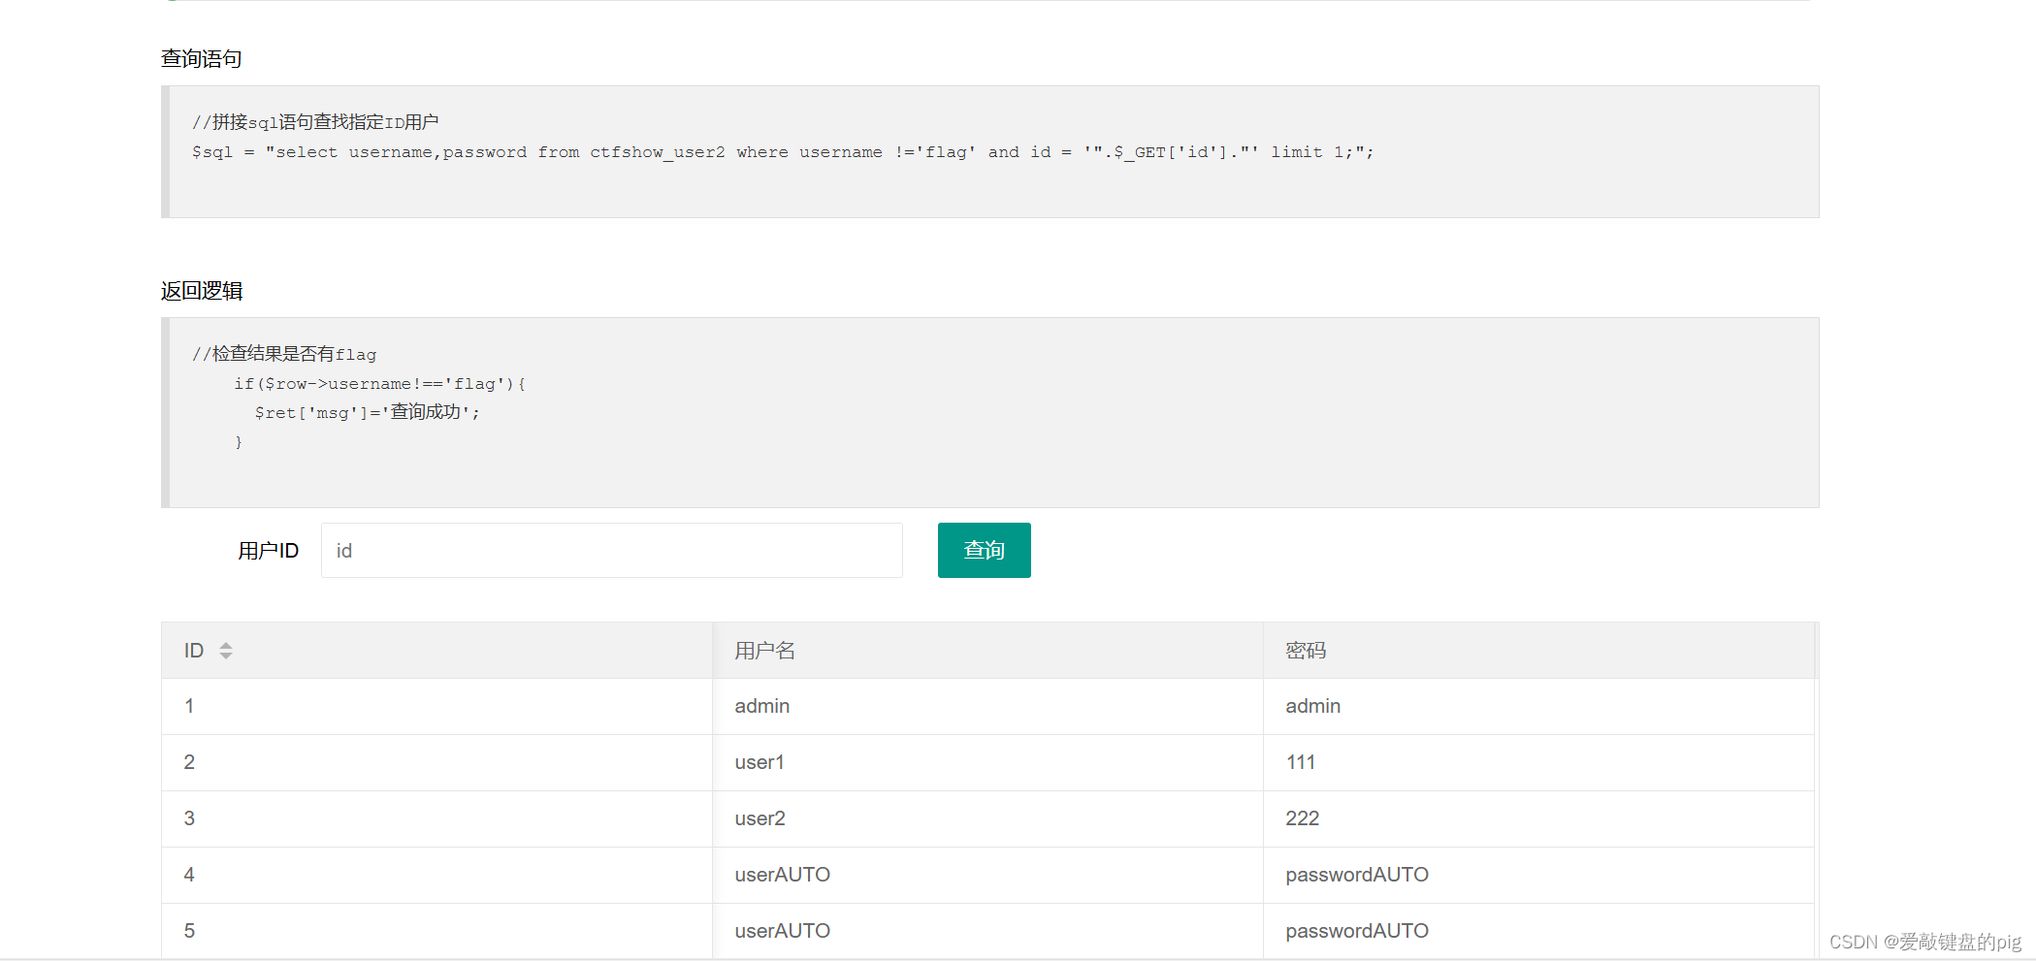The image size is (2036, 961).
Task: Sort the table by the ID column arrows
Action: 226,651
